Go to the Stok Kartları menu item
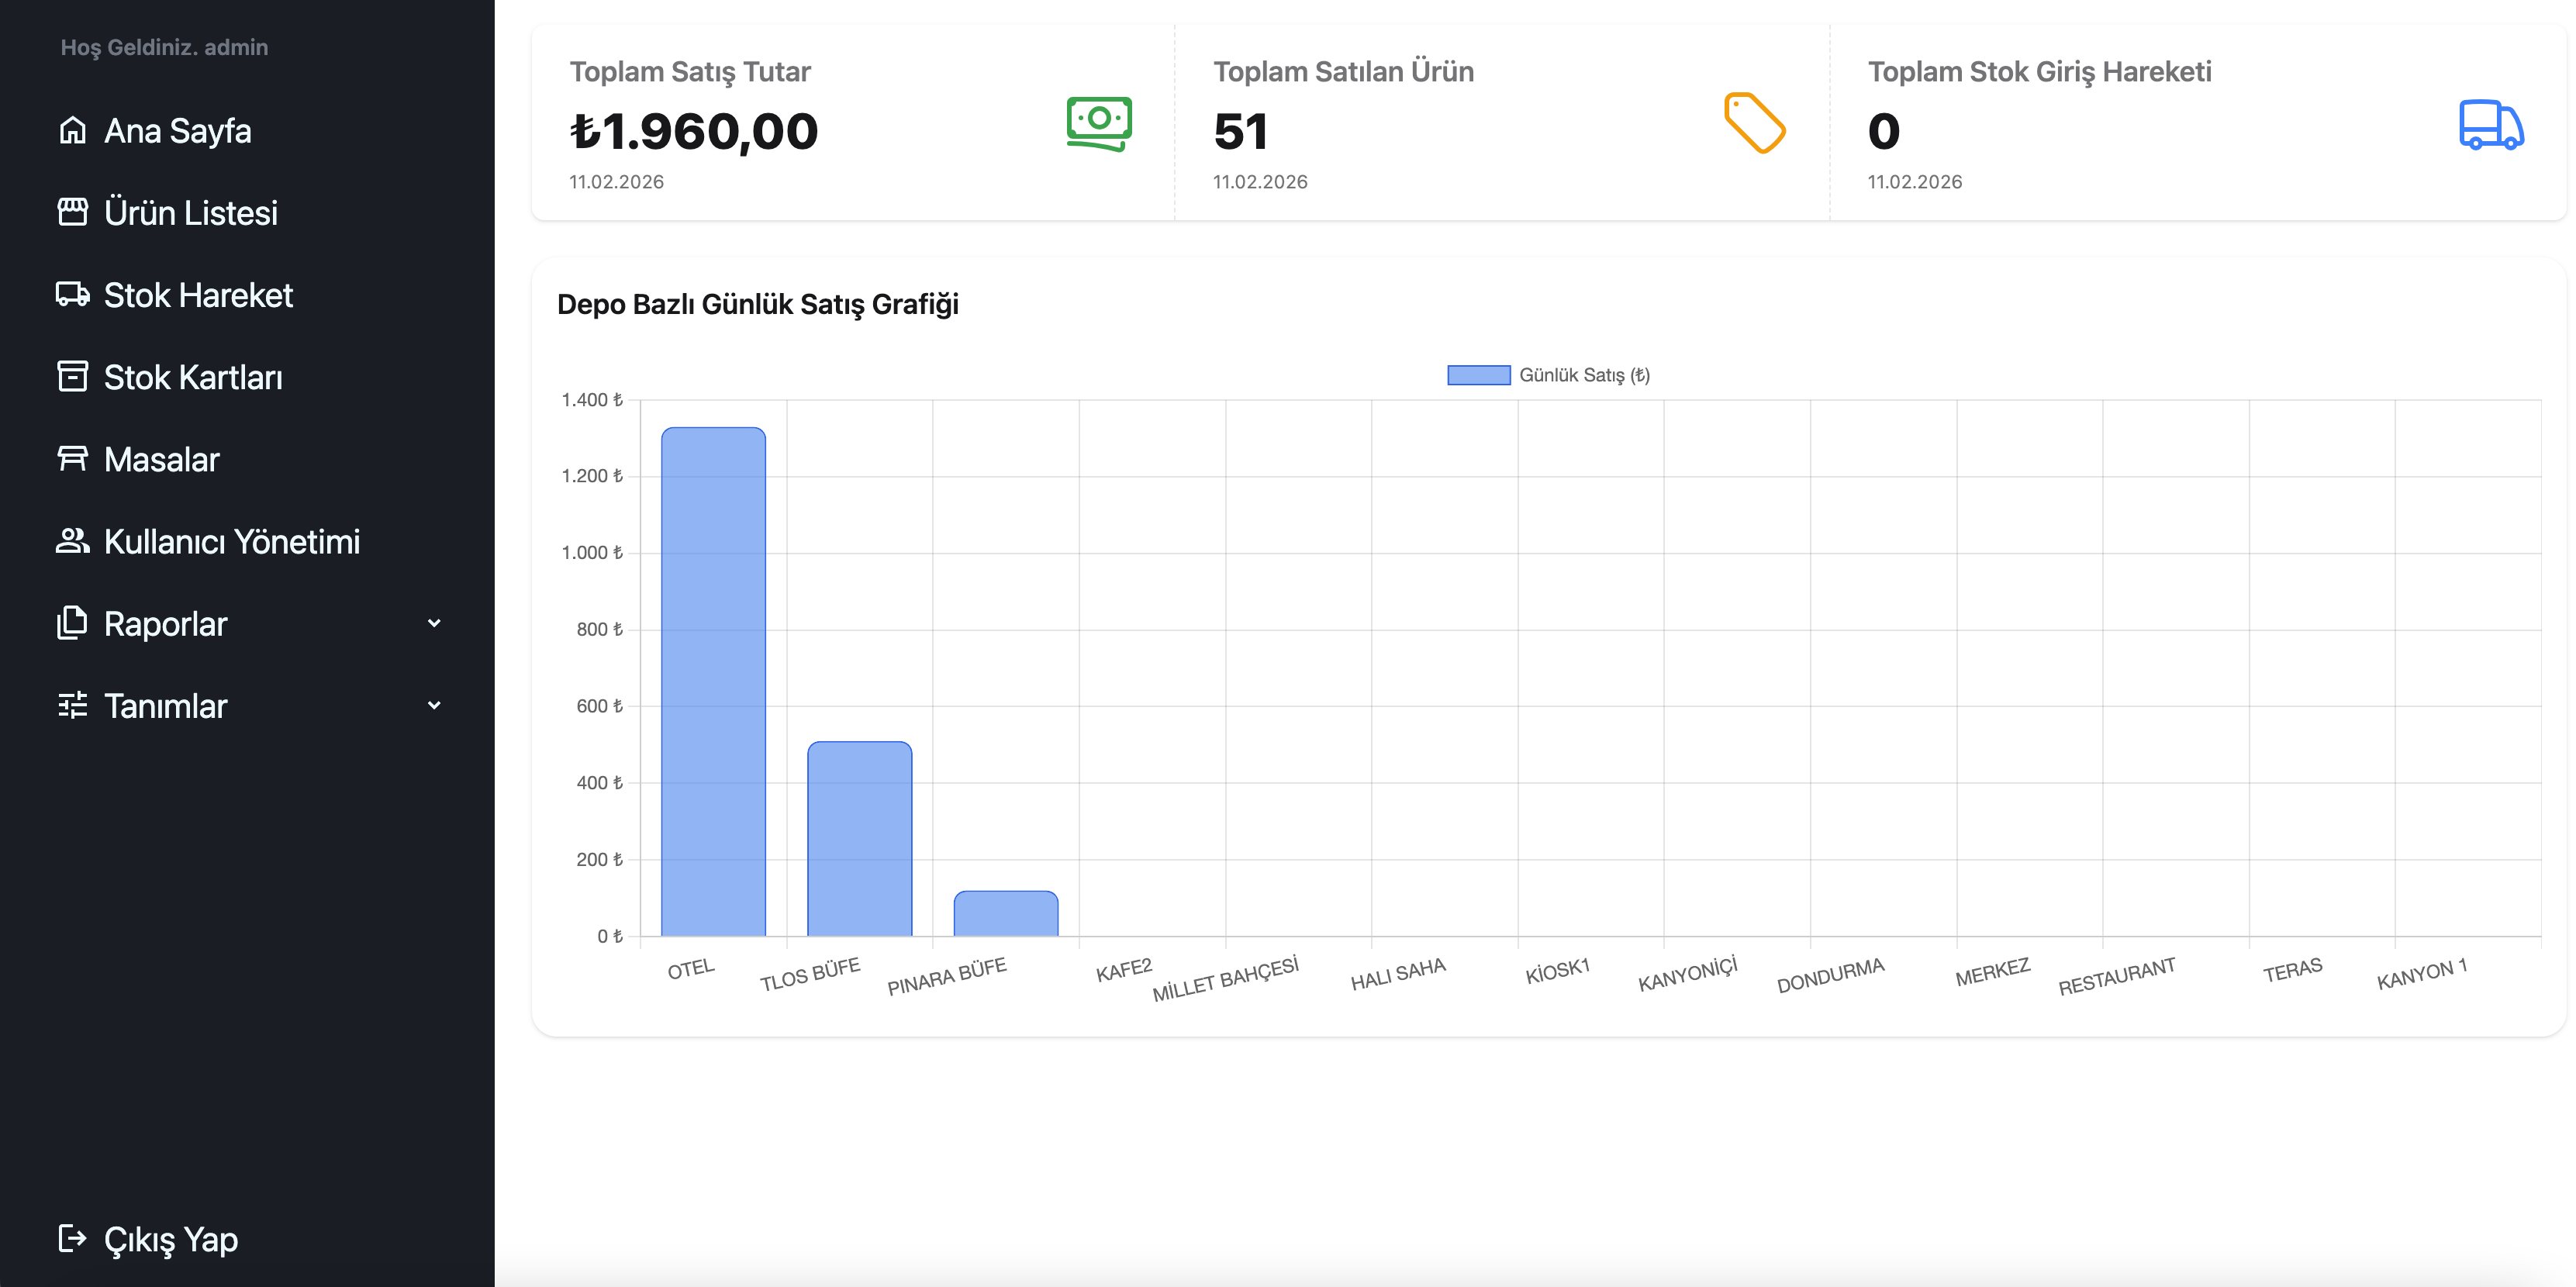 click(x=193, y=378)
